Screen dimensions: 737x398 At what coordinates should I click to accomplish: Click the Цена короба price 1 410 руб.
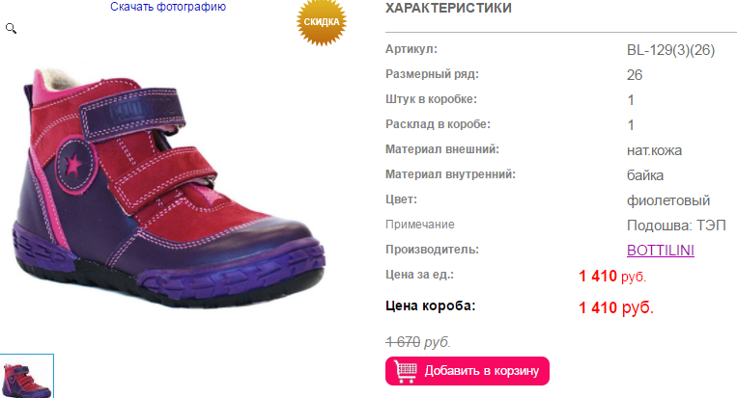tap(616, 307)
